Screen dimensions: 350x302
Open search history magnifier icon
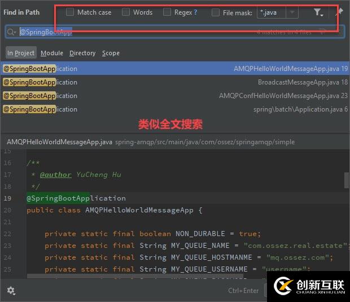pos(11,32)
